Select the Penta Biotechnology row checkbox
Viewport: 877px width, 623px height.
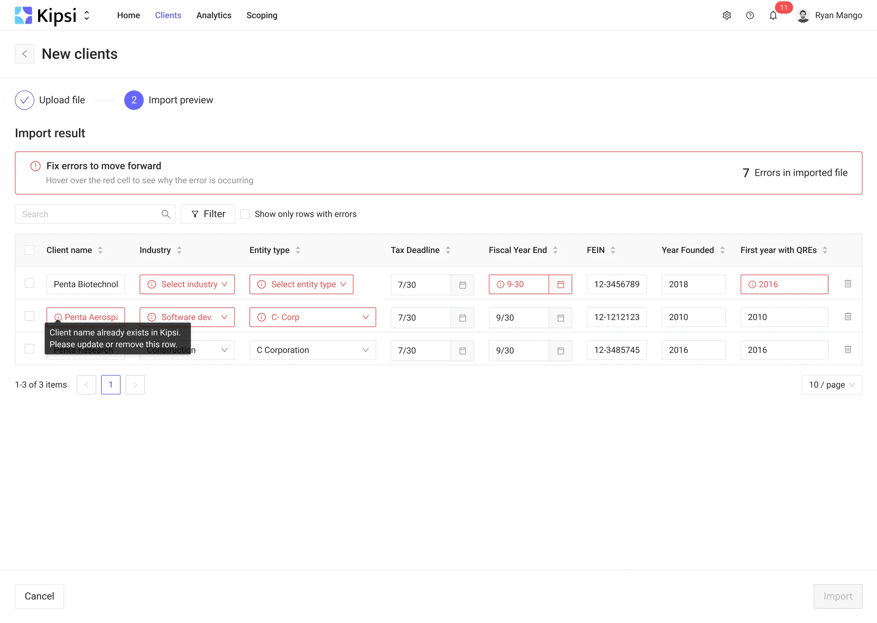tap(29, 283)
